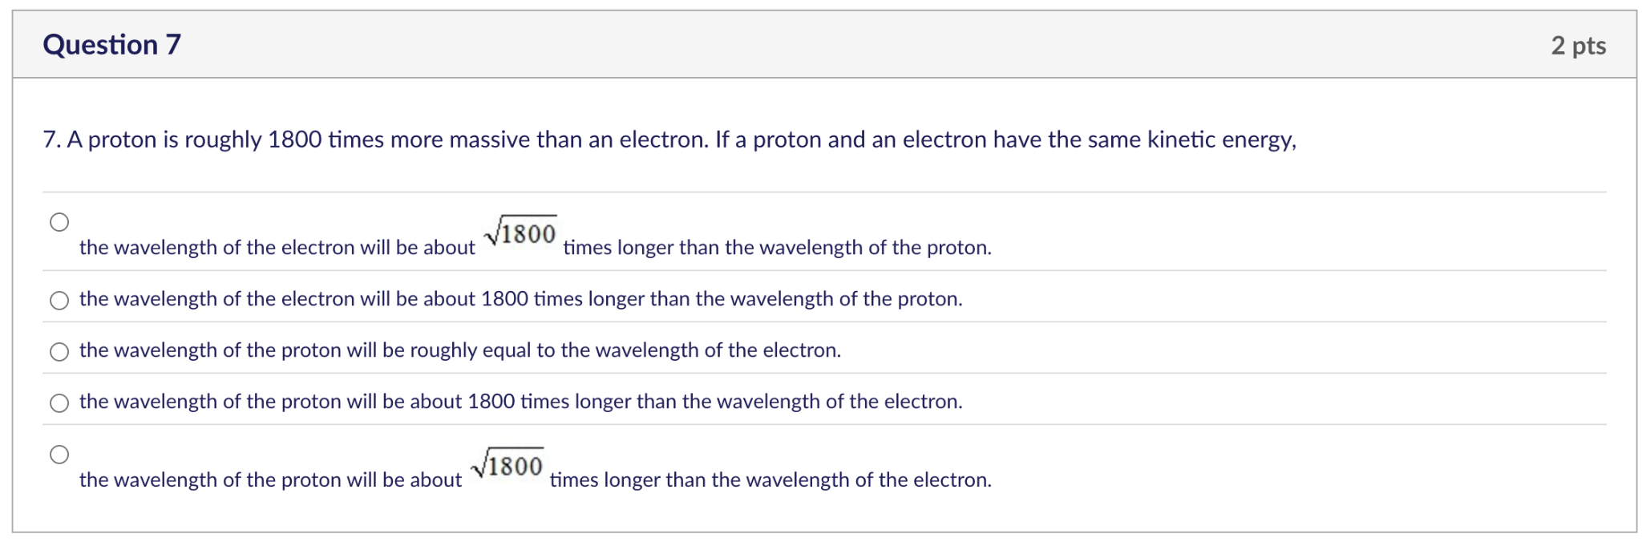This screenshot has height=542, width=1642.
Task: Click the answer text "1800 times longer than the proton"
Action: (x=521, y=299)
